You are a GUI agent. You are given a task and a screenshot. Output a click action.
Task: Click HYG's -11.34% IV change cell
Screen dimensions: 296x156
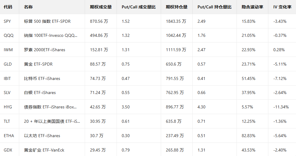coord(281,107)
